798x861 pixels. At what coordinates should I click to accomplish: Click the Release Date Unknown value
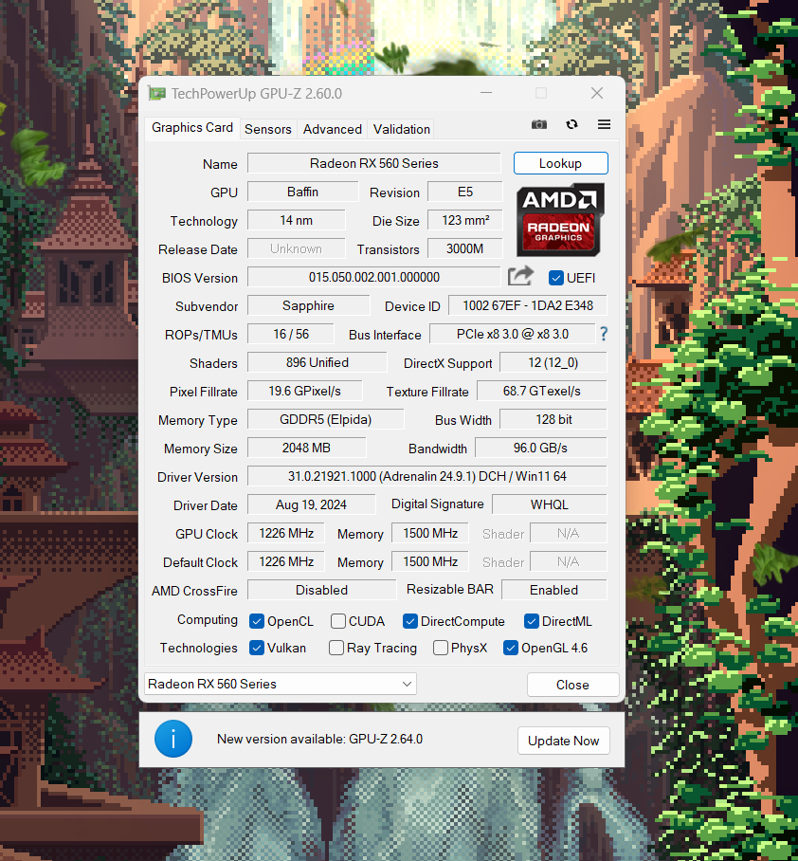[x=297, y=248]
